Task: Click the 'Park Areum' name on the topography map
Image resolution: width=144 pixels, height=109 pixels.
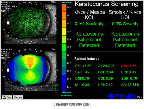Action: tap(7, 49)
